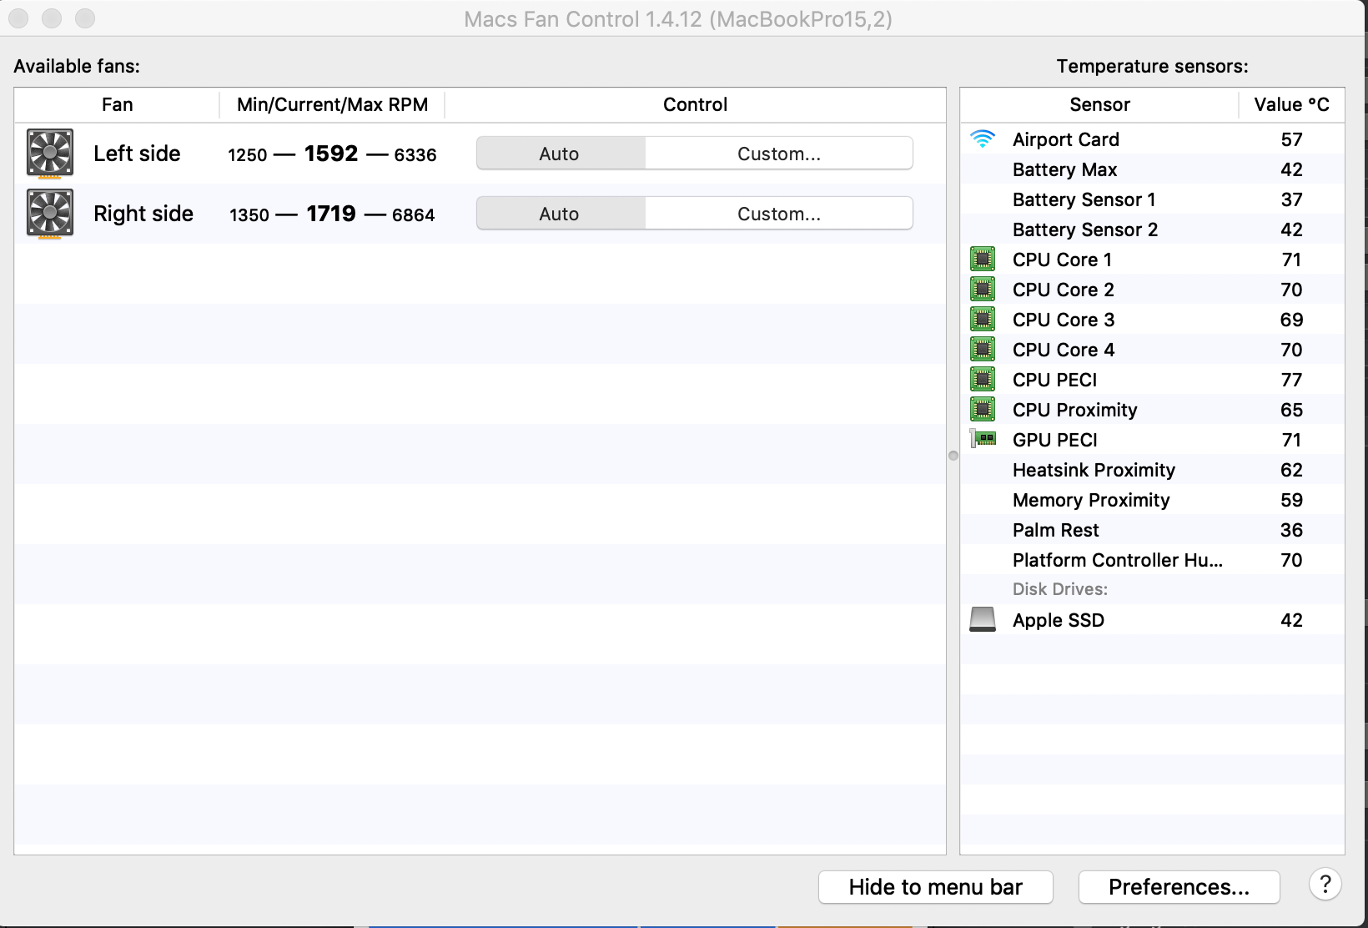
Task: Click the Min/Current/Max RPM column header
Action: [x=332, y=105]
